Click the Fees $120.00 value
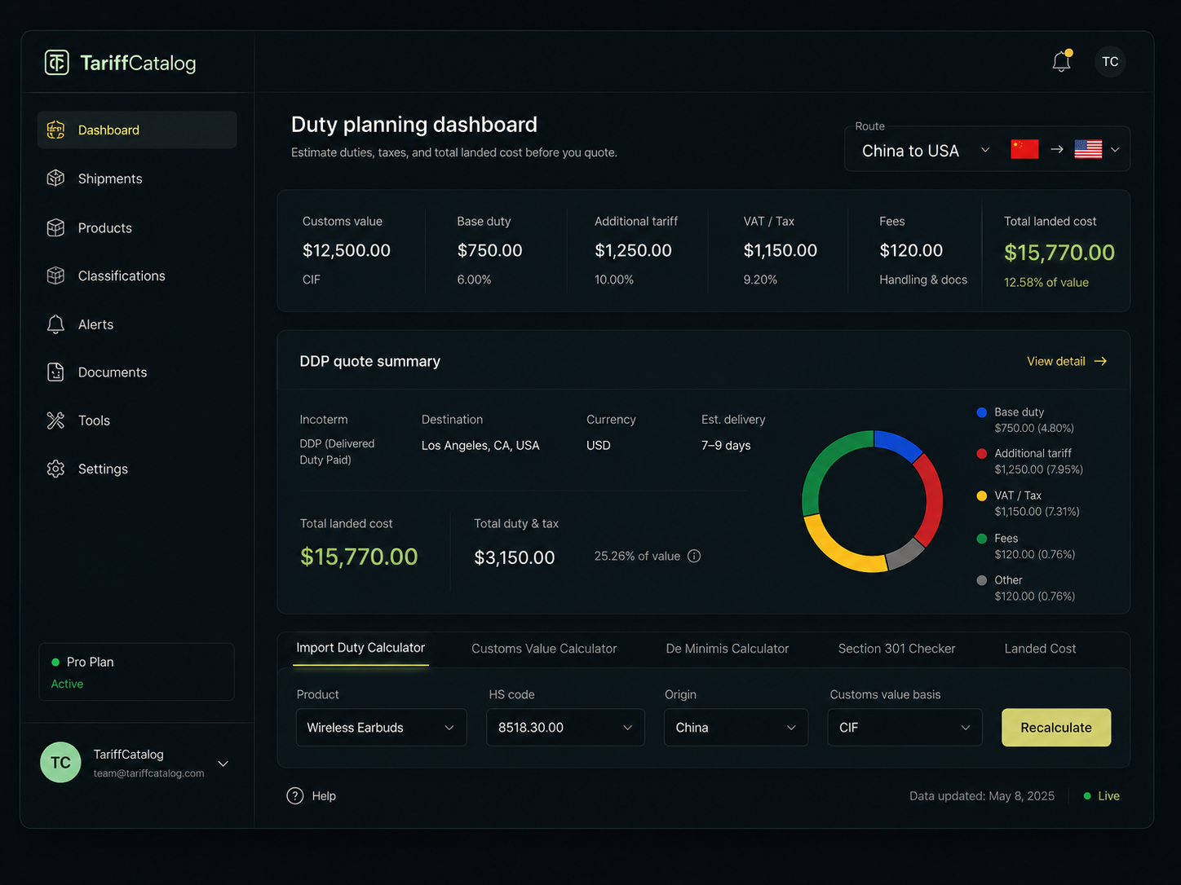Viewport: 1181px width, 885px height. (x=911, y=250)
